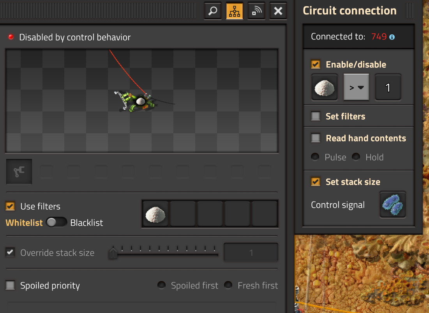Click the inserter hand slot icon
Image resolution: width=429 pixels, height=313 pixels.
pyautogui.click(x=19, y=172)
